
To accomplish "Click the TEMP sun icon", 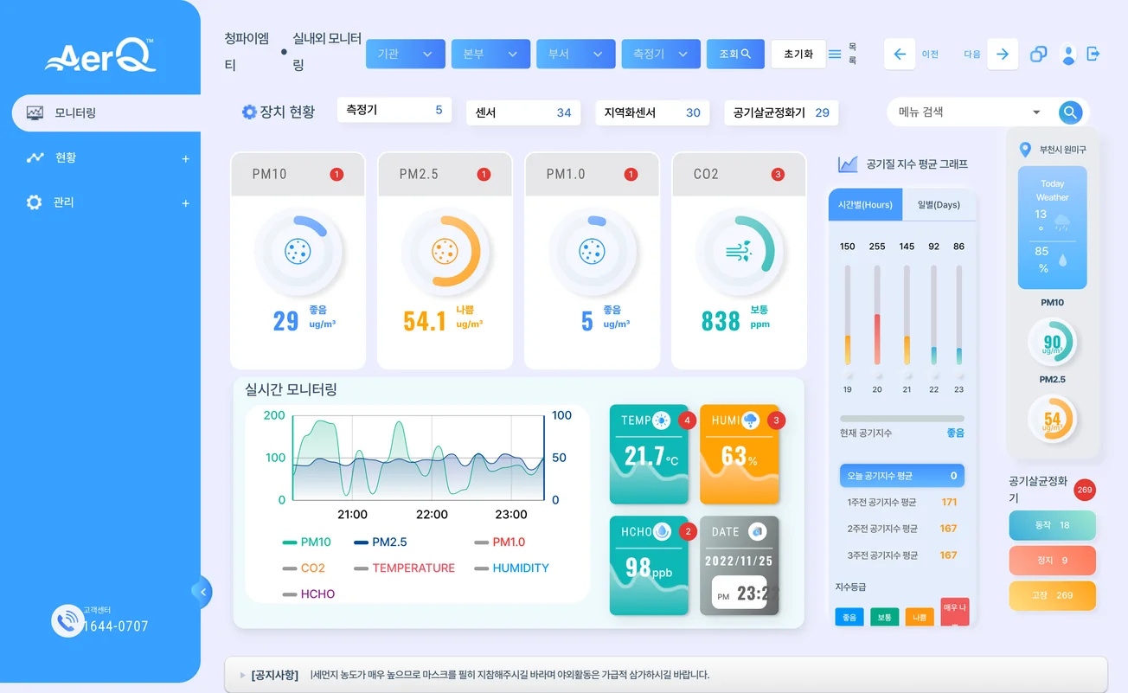I will pos(662,420).
